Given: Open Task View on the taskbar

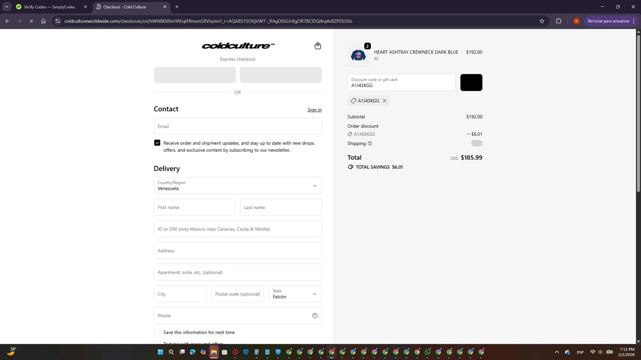Looking at the screenshot, I should point(182,352).
